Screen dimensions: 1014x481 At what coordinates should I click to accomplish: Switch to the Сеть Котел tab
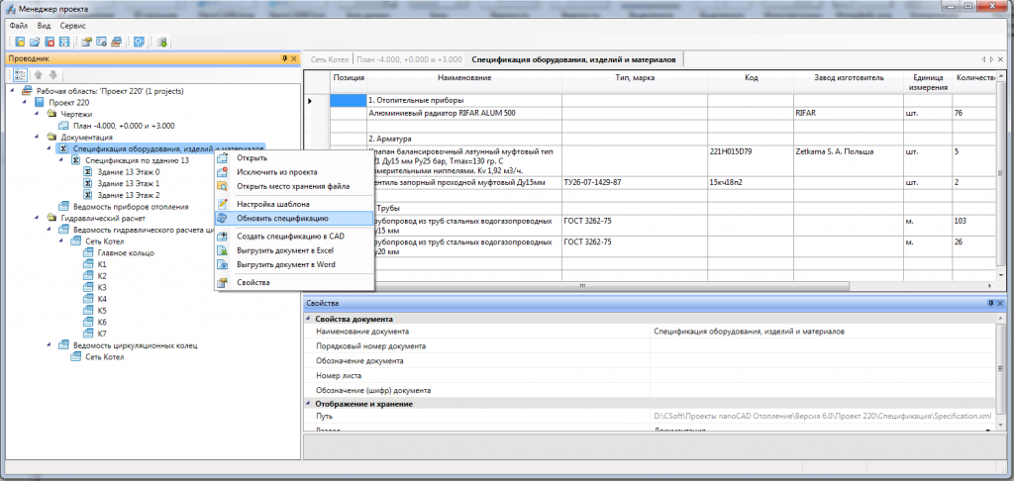[329, 59]
